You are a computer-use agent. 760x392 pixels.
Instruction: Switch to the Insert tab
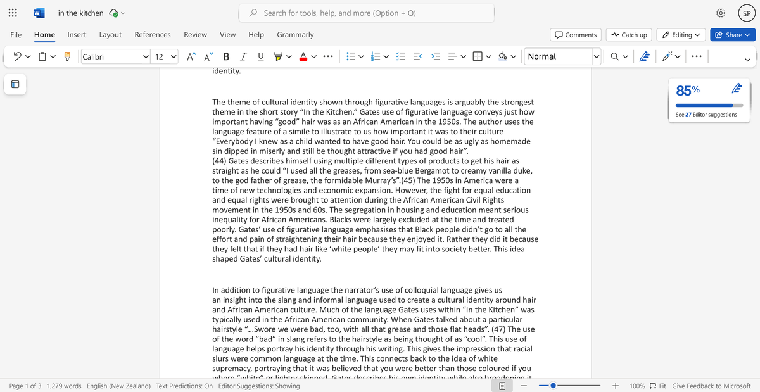click(77, 35)
